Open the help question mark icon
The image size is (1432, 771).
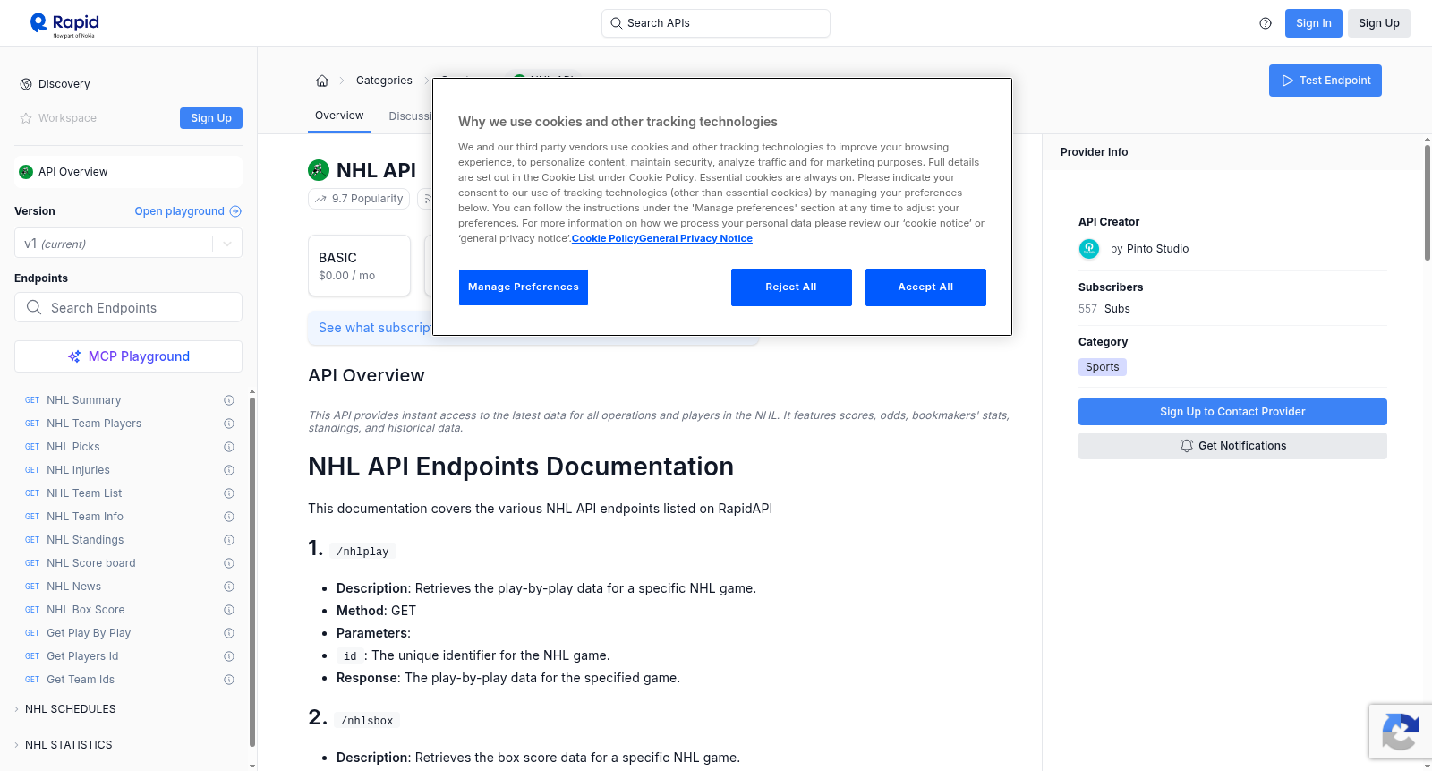click(x=1266, y=23)
